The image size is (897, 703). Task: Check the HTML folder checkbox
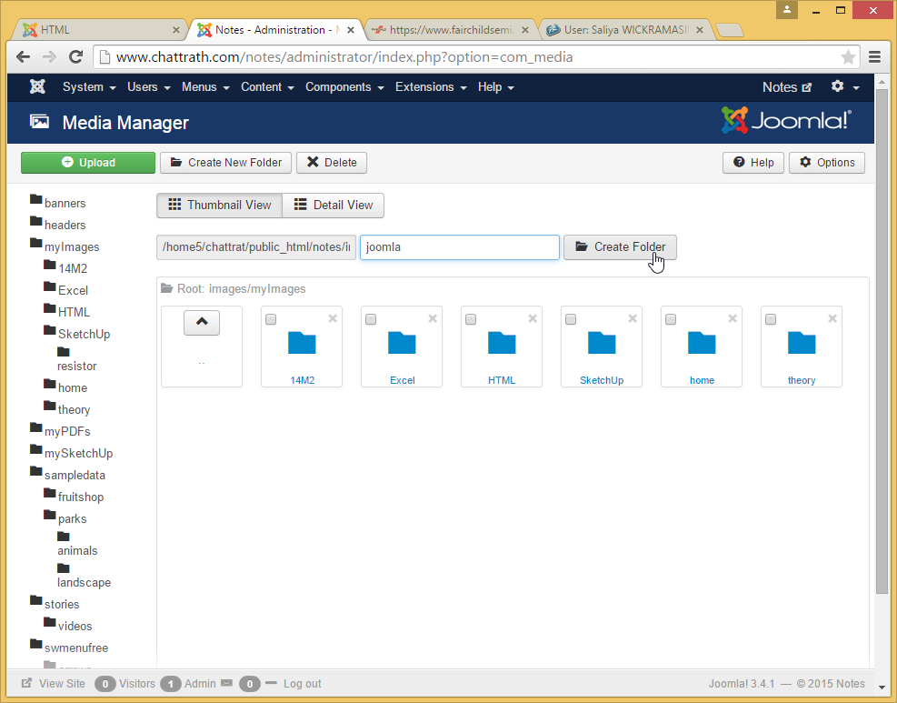[x=471, y=319]
